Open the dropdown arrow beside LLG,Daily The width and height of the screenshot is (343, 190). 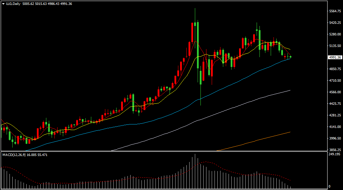[x=3, y=4]
